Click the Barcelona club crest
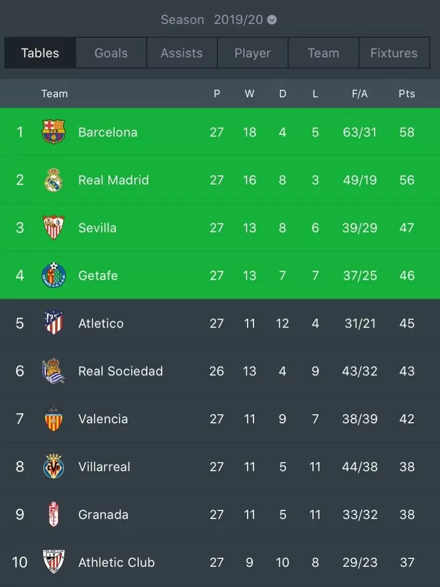The height and width of the screenshot is (587, 440). pyautogui.click(x=54, y=132)
